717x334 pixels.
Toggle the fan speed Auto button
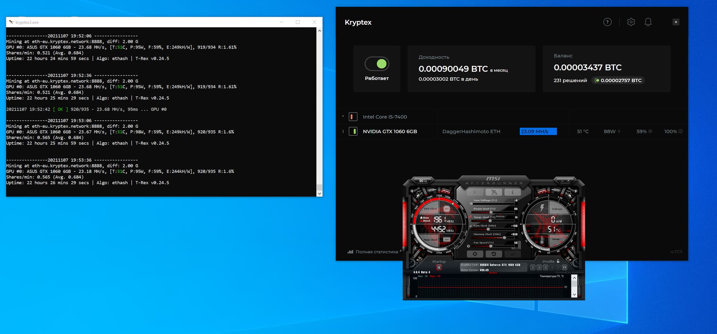click(516, 248)
